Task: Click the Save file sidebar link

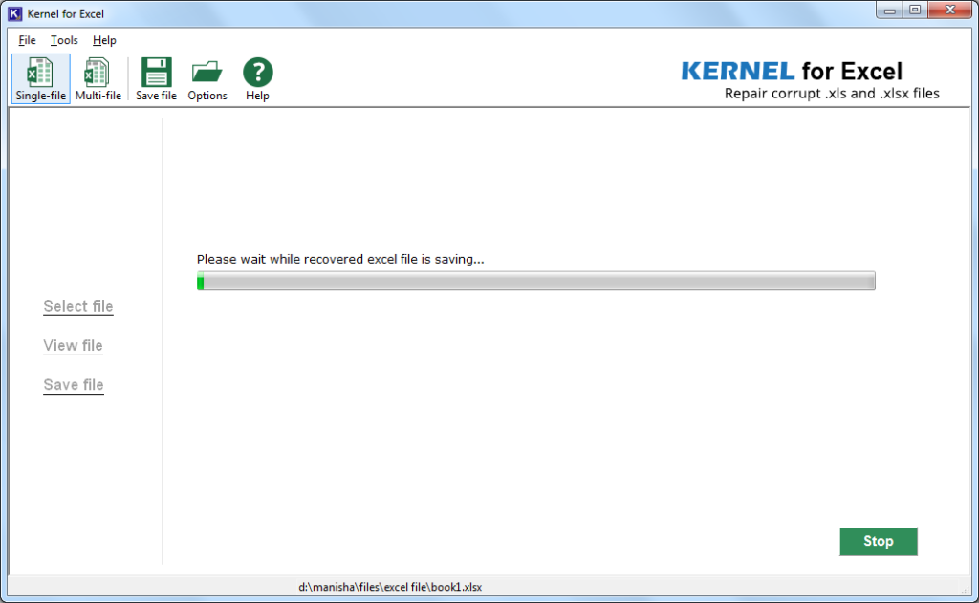Action: click(73, 384)
